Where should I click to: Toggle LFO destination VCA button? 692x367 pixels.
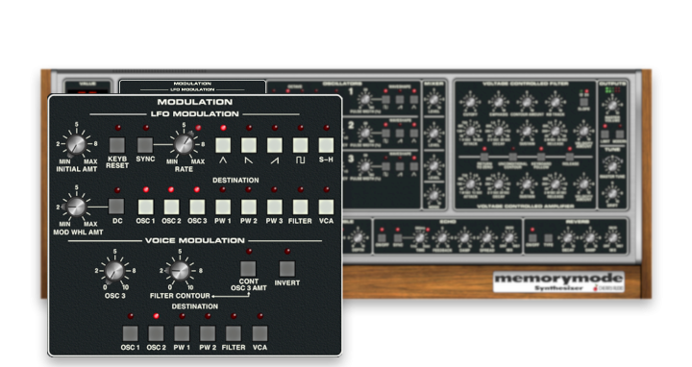326,207
